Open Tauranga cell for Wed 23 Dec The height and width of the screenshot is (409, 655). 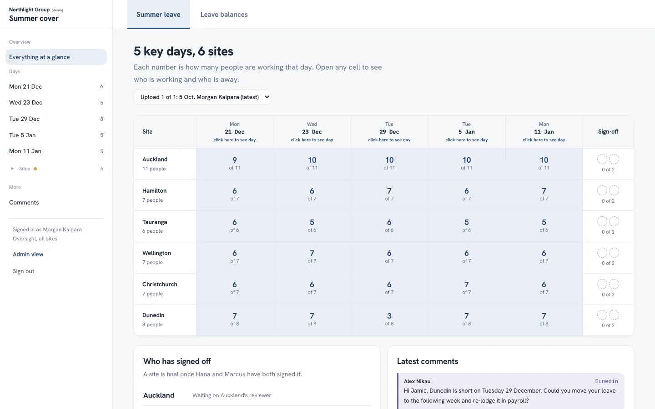click(x=312, y=226)
